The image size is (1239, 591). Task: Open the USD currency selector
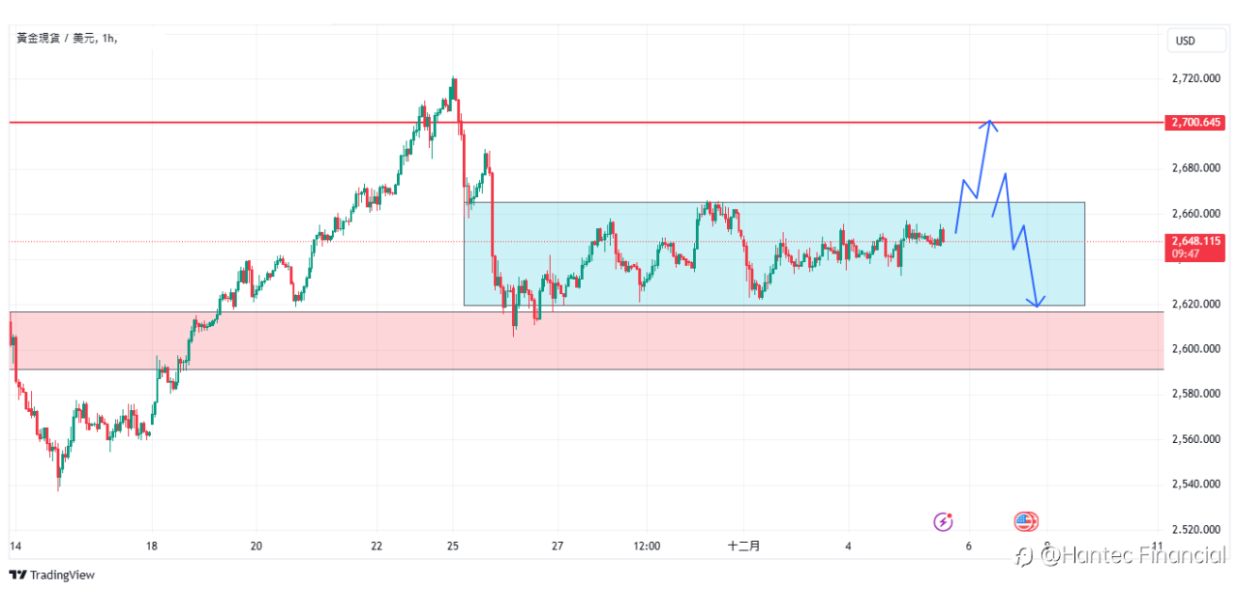(1186, 41)
